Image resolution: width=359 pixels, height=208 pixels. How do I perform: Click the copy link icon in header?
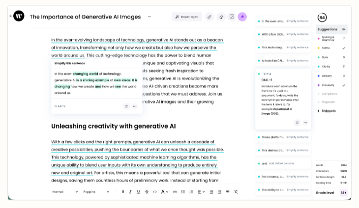coord(209,17)
